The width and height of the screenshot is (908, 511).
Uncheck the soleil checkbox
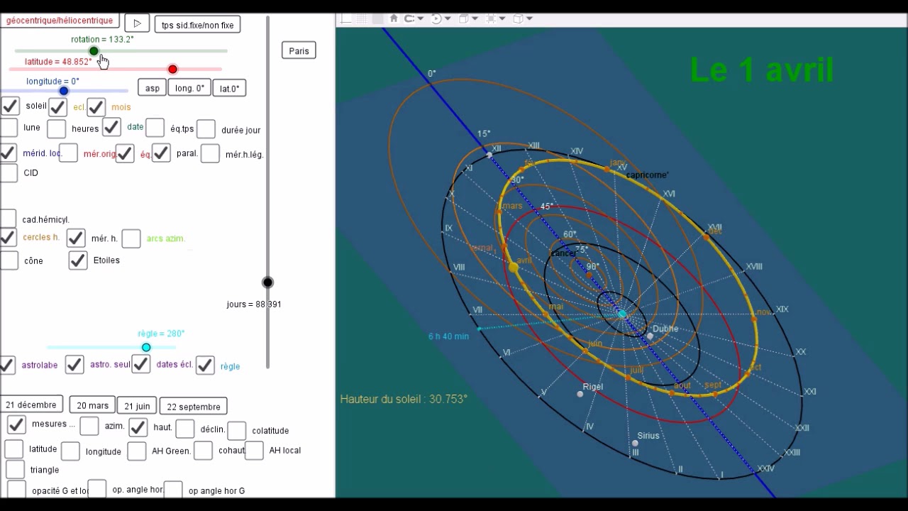10,106
